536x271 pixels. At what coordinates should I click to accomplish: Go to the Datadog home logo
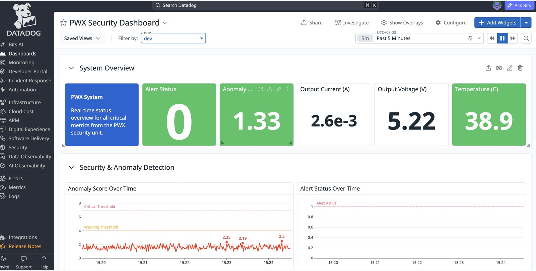point(24,19)
